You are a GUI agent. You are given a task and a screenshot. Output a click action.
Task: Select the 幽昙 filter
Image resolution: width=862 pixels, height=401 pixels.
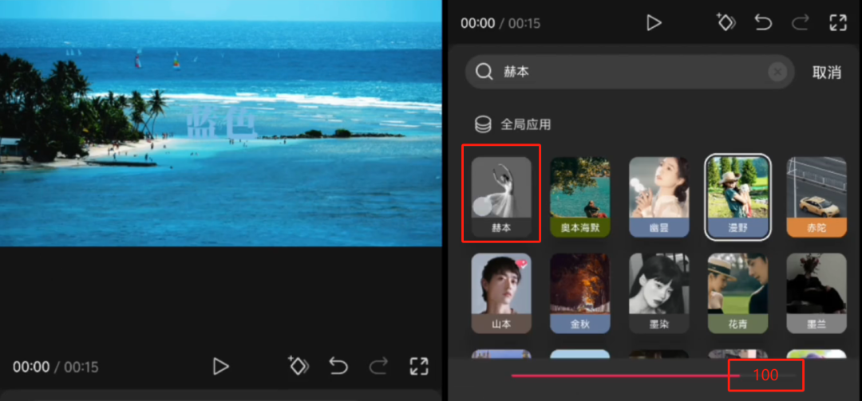(658, 197)
